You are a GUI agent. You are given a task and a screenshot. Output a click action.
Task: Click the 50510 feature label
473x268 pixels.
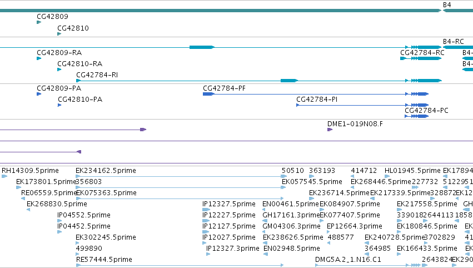(293, 171)
